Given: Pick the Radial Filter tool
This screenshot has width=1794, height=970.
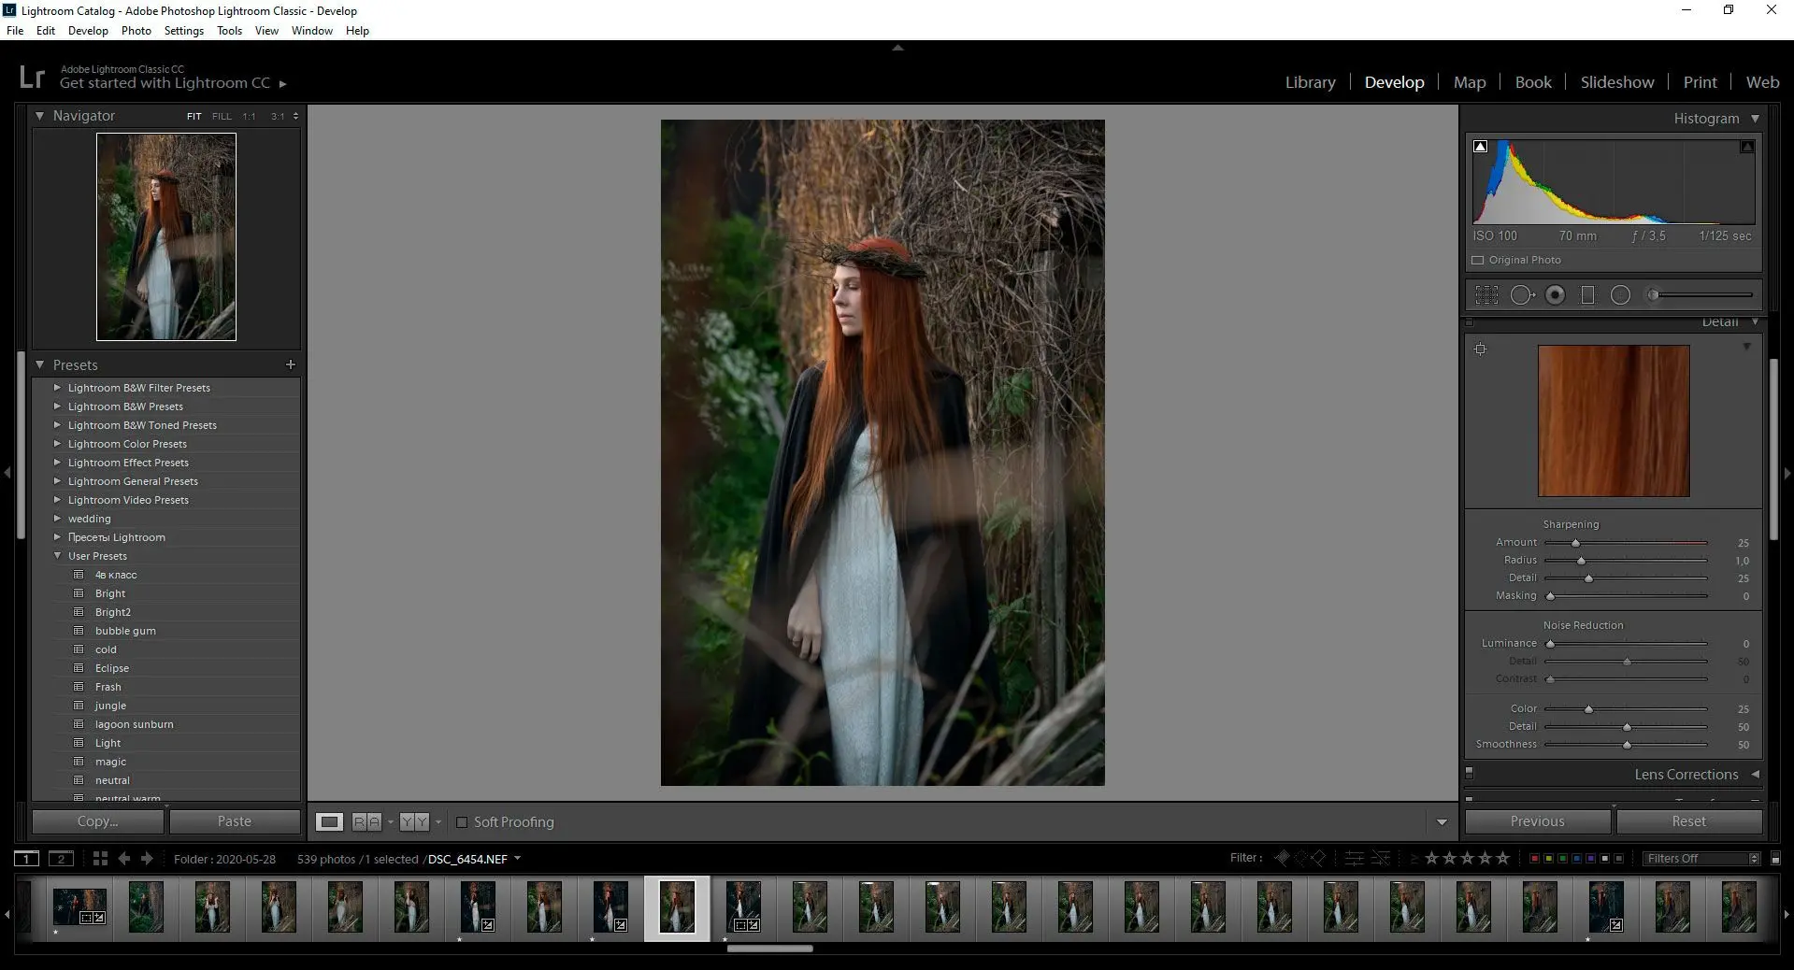Looking at the screenshot, I should click(1621, 295).
